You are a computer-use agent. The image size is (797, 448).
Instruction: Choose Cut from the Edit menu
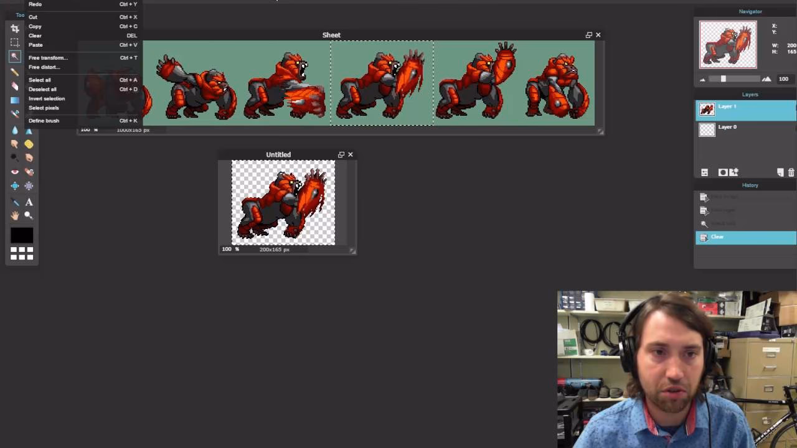(x=83, y=17)
